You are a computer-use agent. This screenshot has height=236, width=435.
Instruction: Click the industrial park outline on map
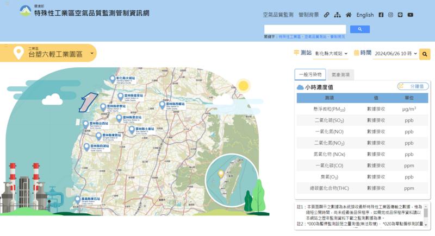[88, 102]
